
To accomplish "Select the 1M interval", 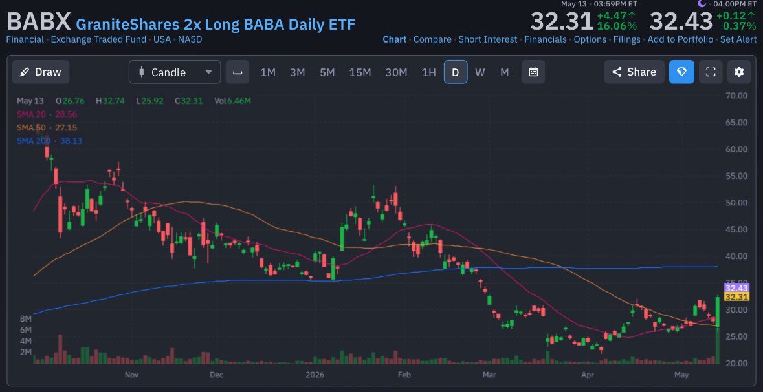I will pyautogui.click(x=268, y=72).
